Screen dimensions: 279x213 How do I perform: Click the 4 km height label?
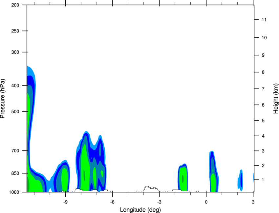click(x=263, y=136)
